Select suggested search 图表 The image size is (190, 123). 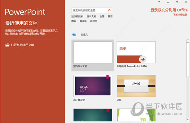click(74, 21)
